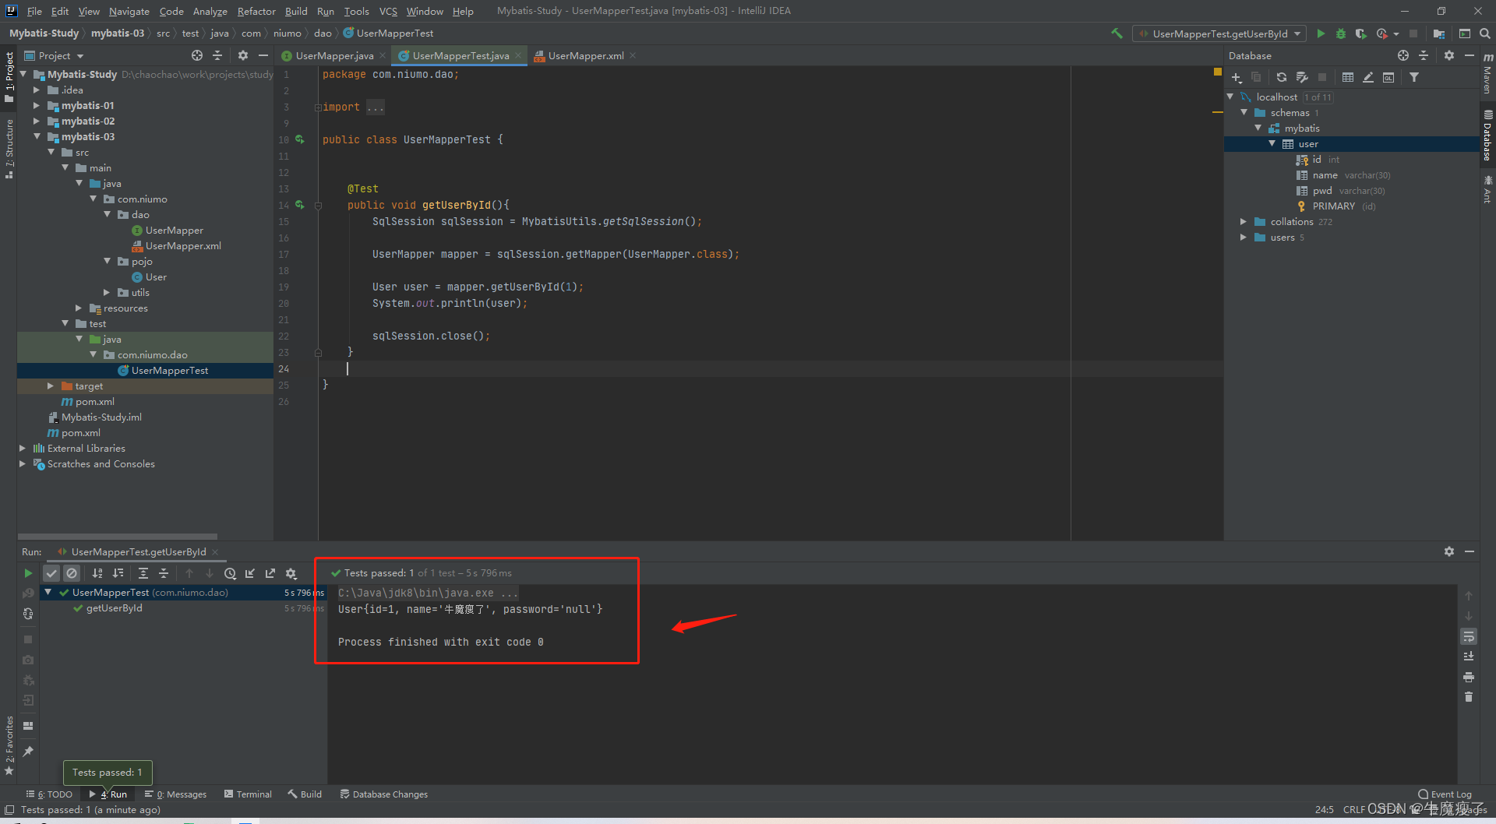Toggle auto-test rerun icon in Run sidebar

[x=28, y=614]
